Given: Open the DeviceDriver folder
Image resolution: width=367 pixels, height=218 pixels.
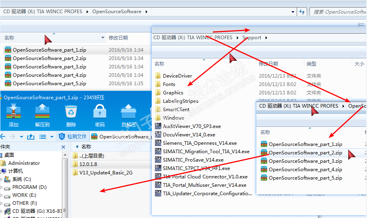Looking at the screenshot, I should (x=173, y=76).
